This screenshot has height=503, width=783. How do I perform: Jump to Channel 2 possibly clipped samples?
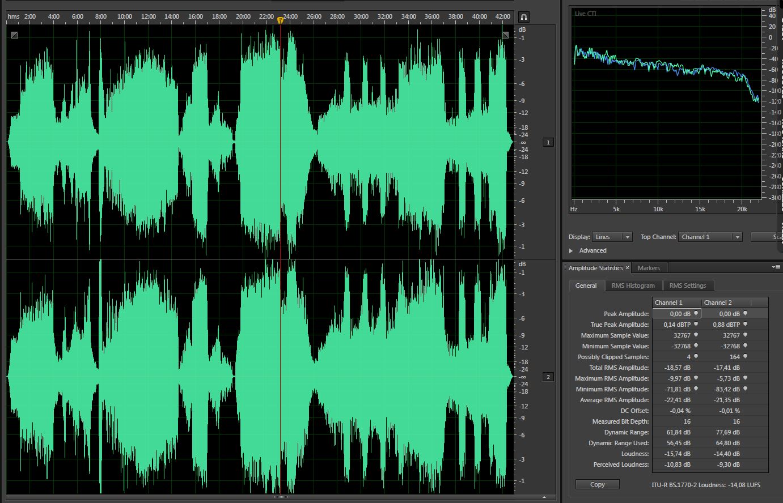coord(745,357)
